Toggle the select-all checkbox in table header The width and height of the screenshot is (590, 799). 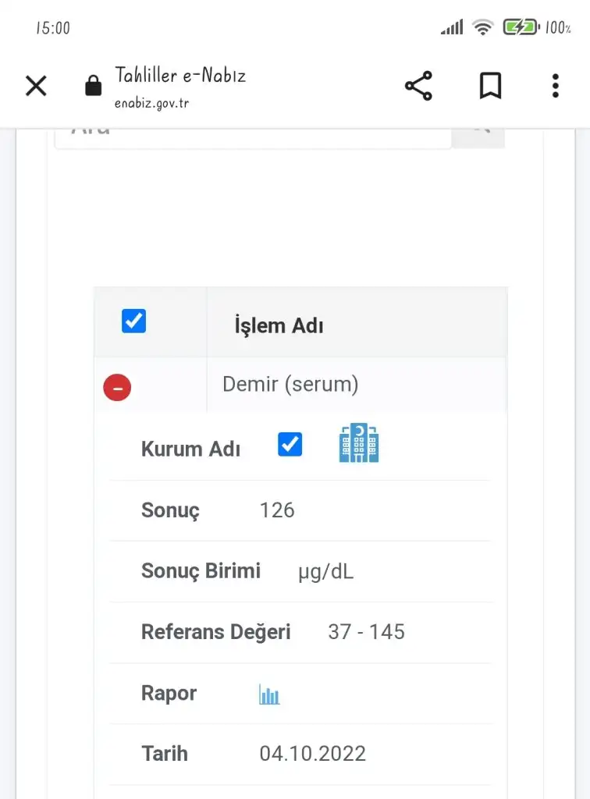coord(133,321)
